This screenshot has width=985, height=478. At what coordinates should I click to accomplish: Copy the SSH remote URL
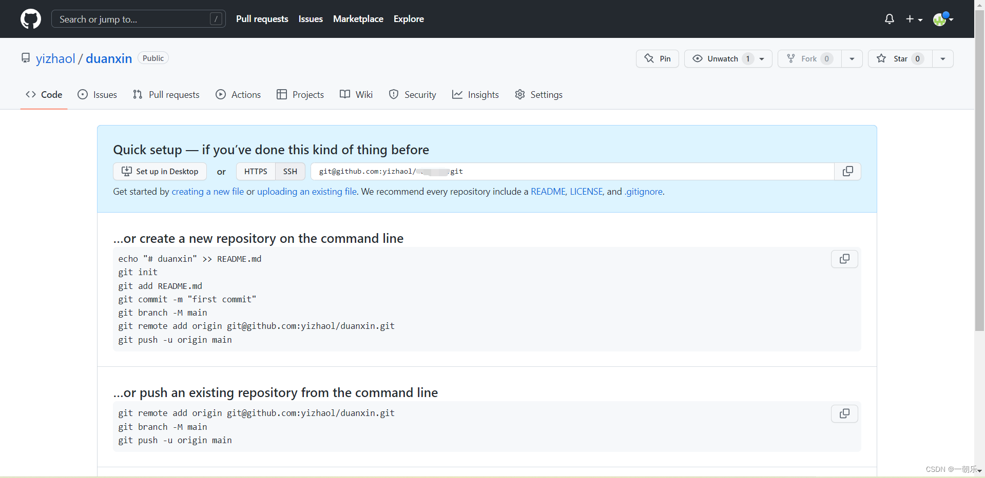tap(847, 171)
